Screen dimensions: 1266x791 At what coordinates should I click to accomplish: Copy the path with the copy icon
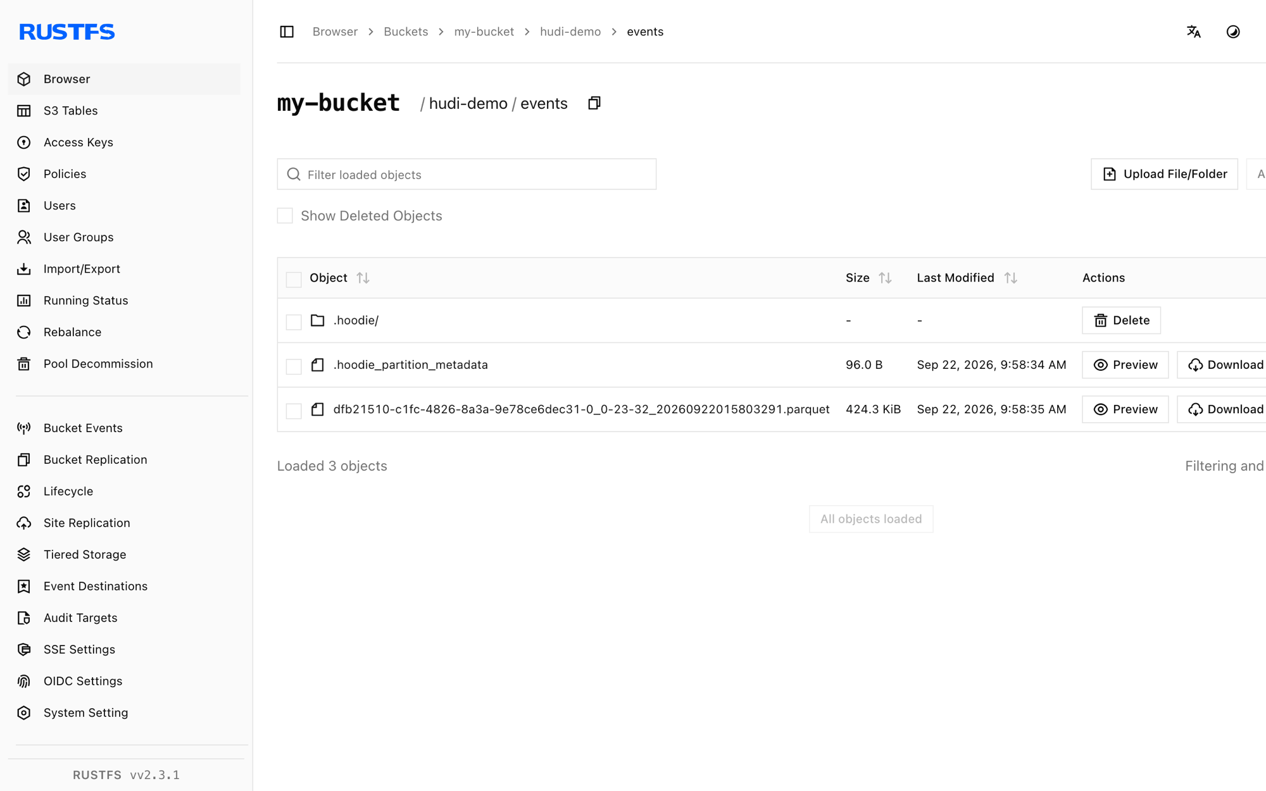pyautogui.click(x=594, y=103)
